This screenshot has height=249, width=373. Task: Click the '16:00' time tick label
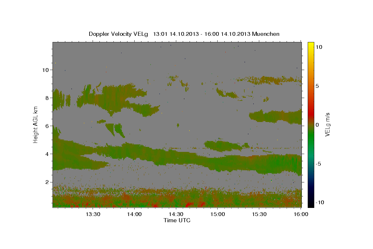301,214
